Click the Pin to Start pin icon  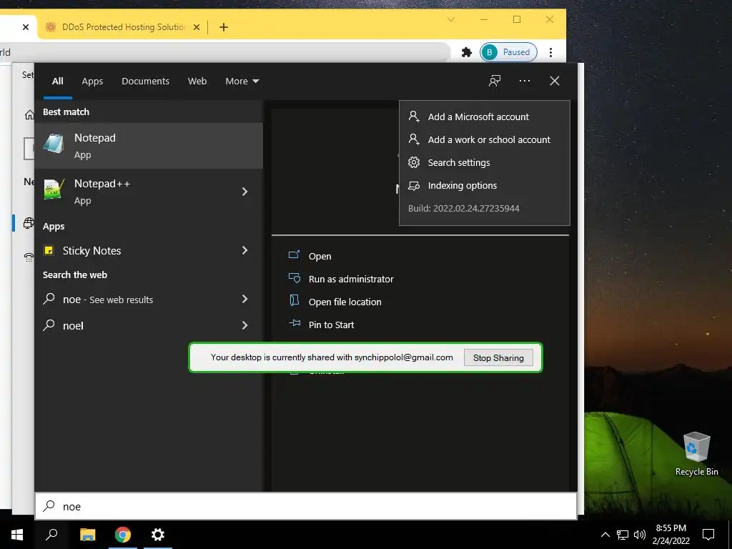tap(294, 323)
